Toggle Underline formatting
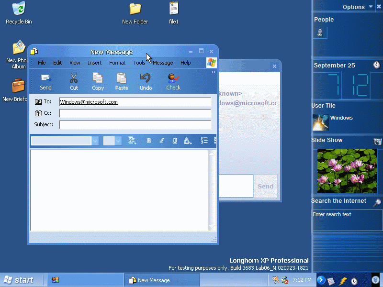This screenshot has height=287, width=383. pyautogui.click(x=175, y=140)
